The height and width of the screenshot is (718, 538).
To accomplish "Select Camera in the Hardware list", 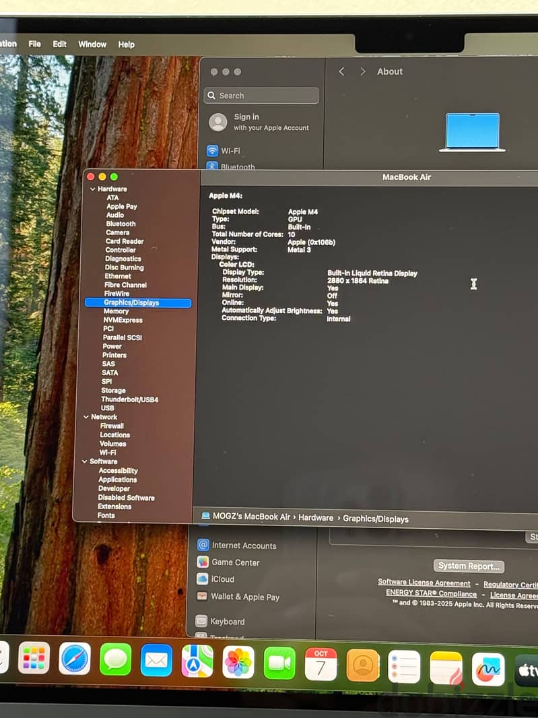I will (x=118, y=232).
